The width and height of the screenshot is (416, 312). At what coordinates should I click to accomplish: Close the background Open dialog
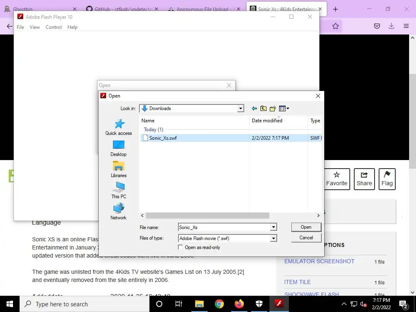click(229, 85)
